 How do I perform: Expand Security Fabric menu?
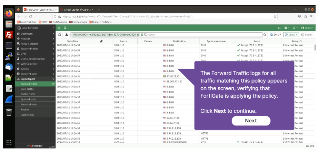tap(35, 74)
